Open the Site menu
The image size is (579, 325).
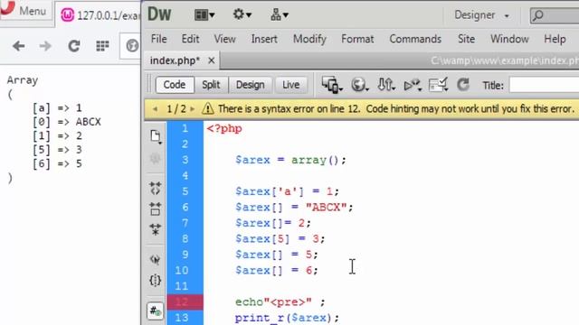[x=466, y=39]
